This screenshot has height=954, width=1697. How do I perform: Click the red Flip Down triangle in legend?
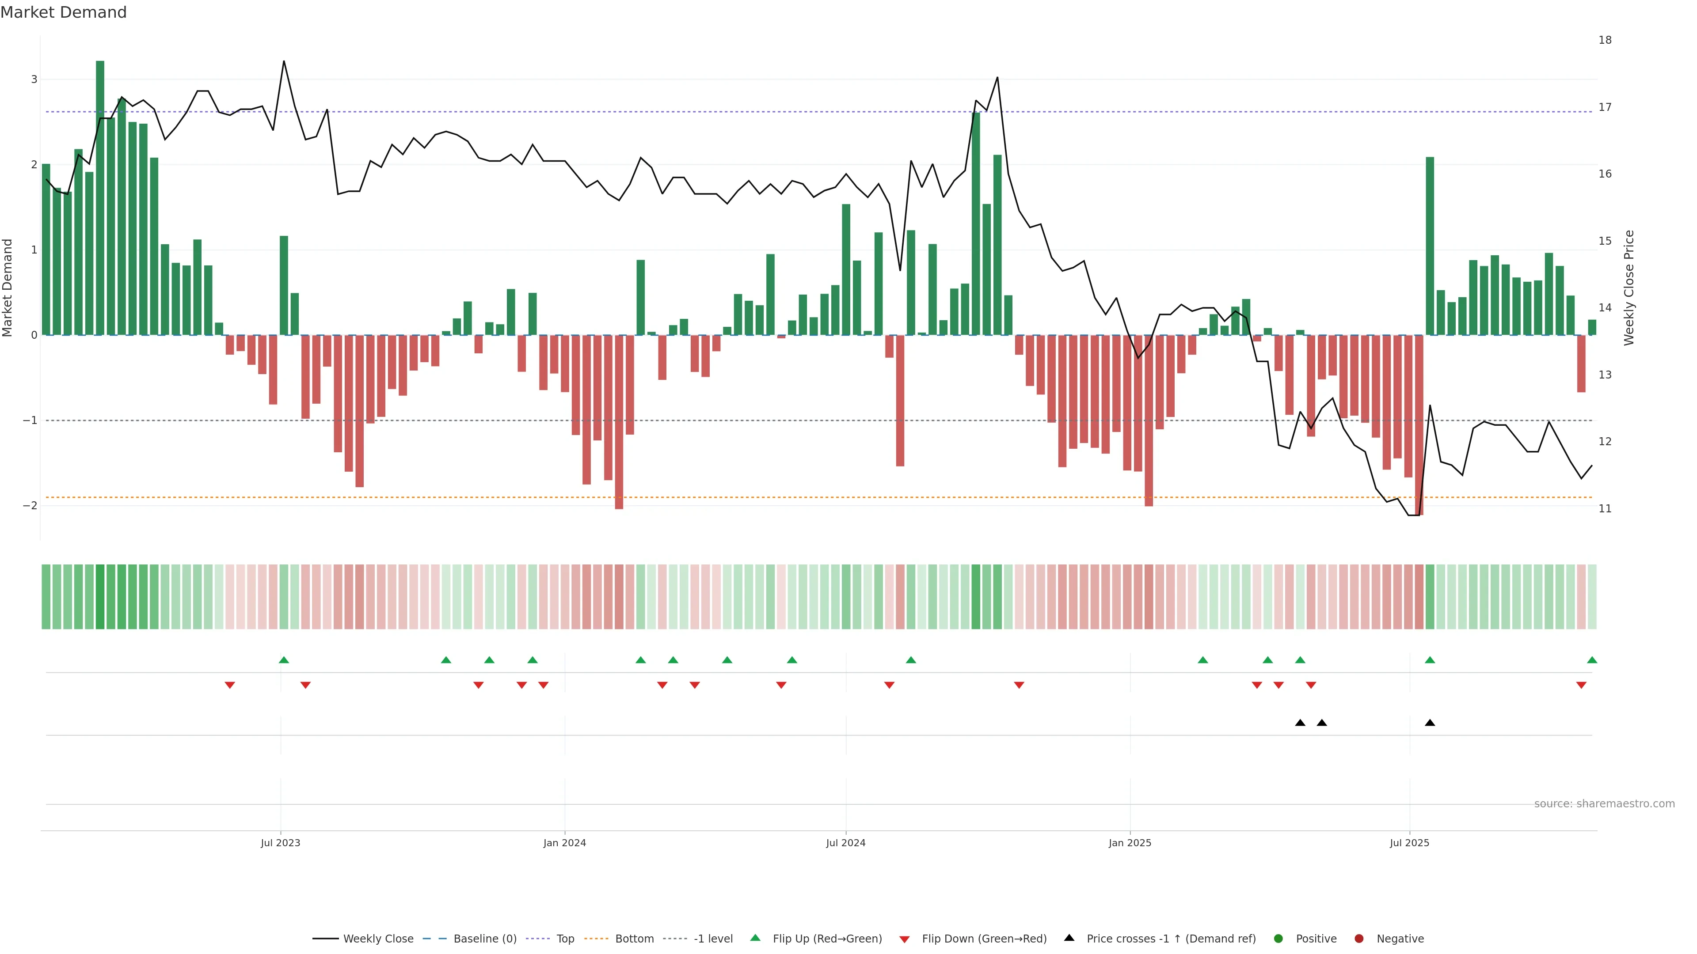tap(905, 939)
